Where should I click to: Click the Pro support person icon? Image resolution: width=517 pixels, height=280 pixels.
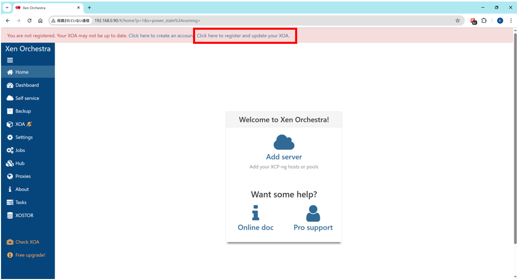click(313, 213)
